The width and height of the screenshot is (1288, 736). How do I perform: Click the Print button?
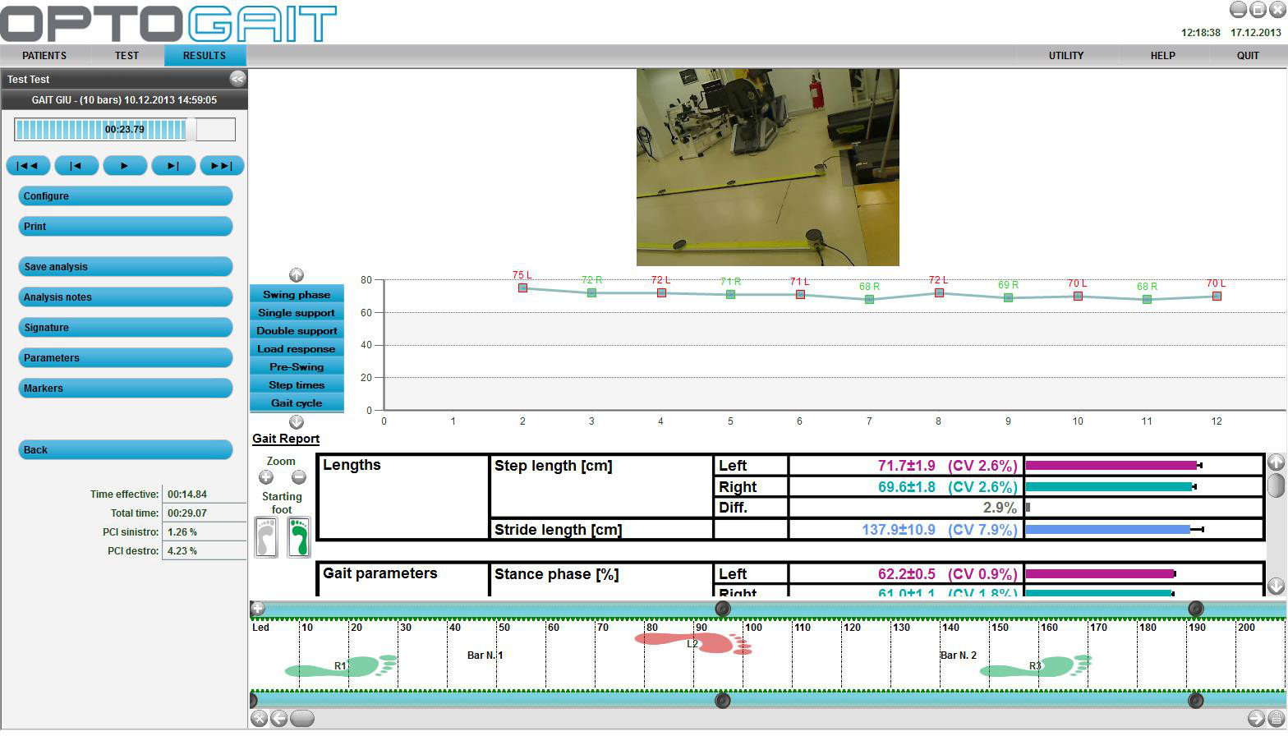[125, 227]
